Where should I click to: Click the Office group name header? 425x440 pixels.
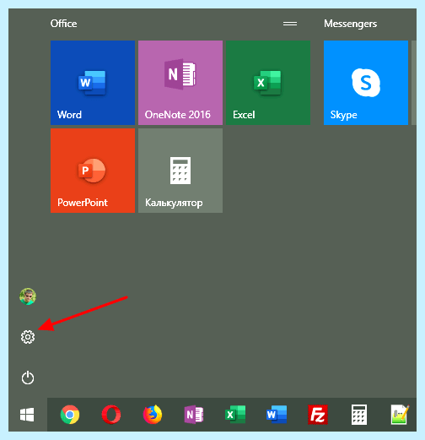(x=63, y=24)
